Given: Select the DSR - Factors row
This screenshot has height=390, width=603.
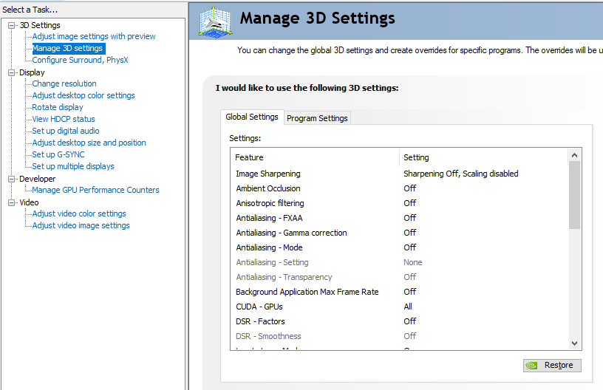Looking at the screenshot, I should pos(400,321).
